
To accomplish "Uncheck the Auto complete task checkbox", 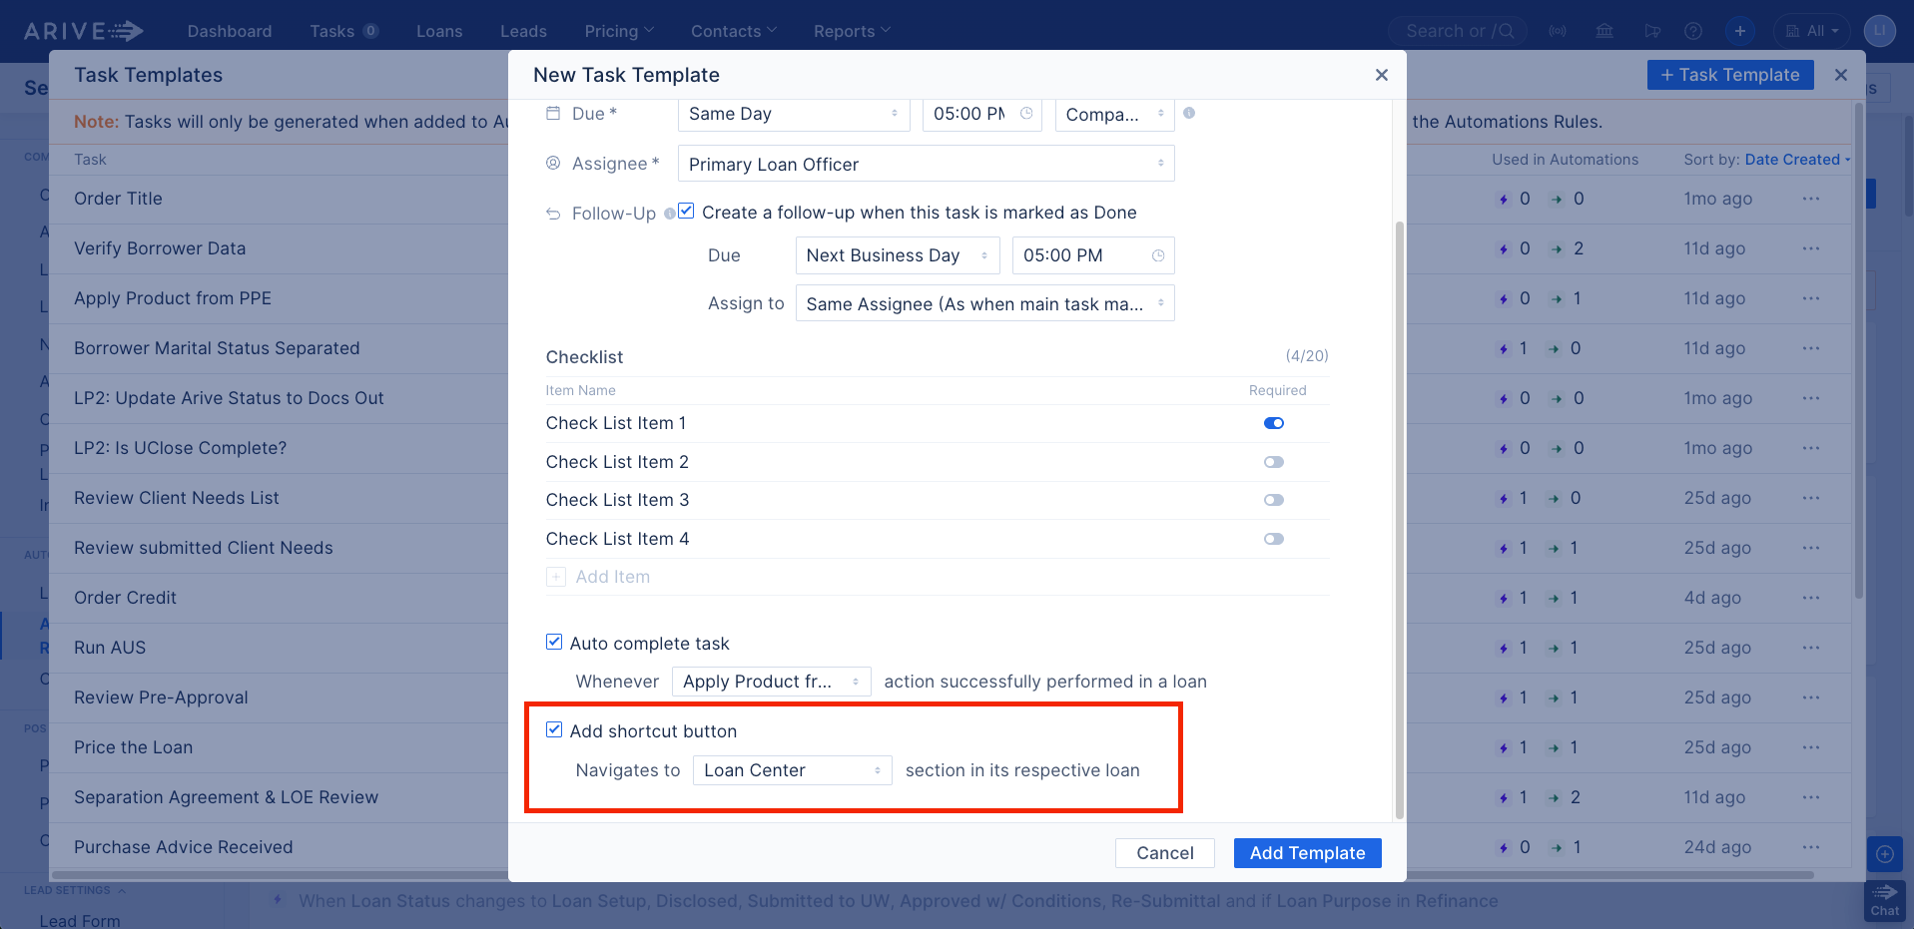I will coord(554,642).
